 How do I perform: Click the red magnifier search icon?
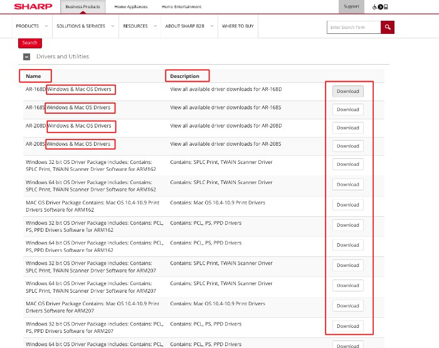pyautogui.click(x=388, y=27)
